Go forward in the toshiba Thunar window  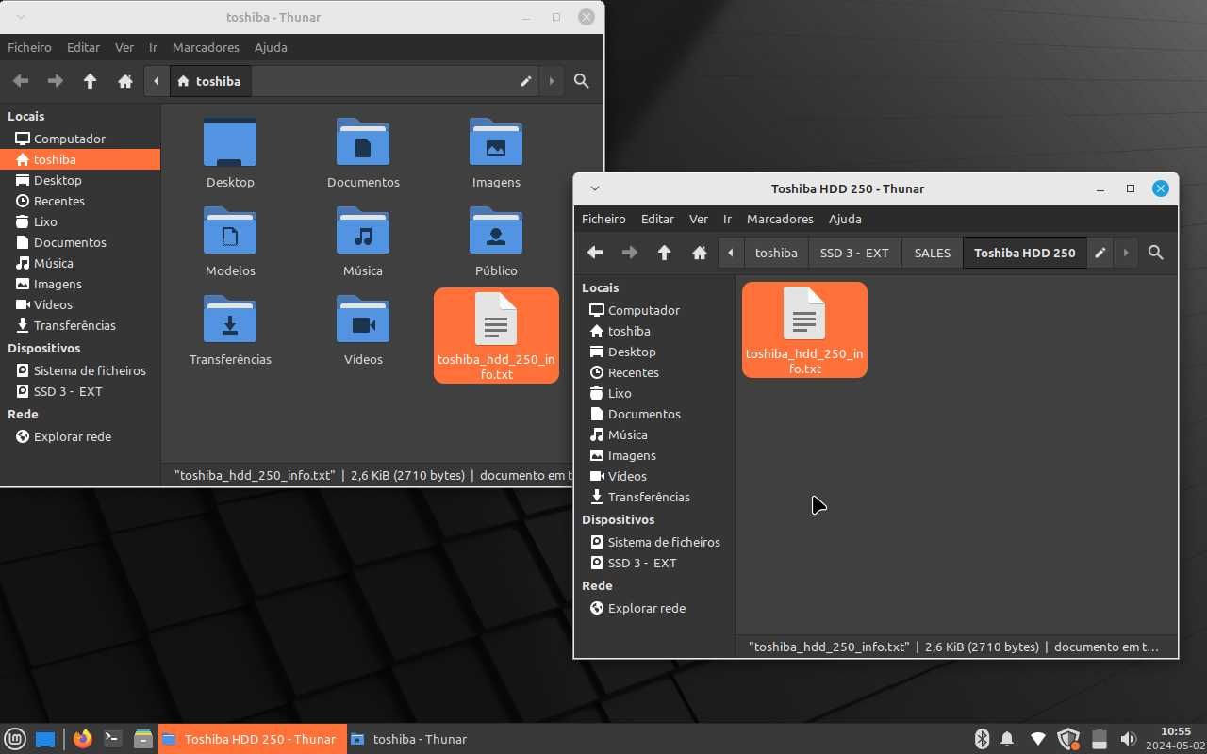(56, 81)
